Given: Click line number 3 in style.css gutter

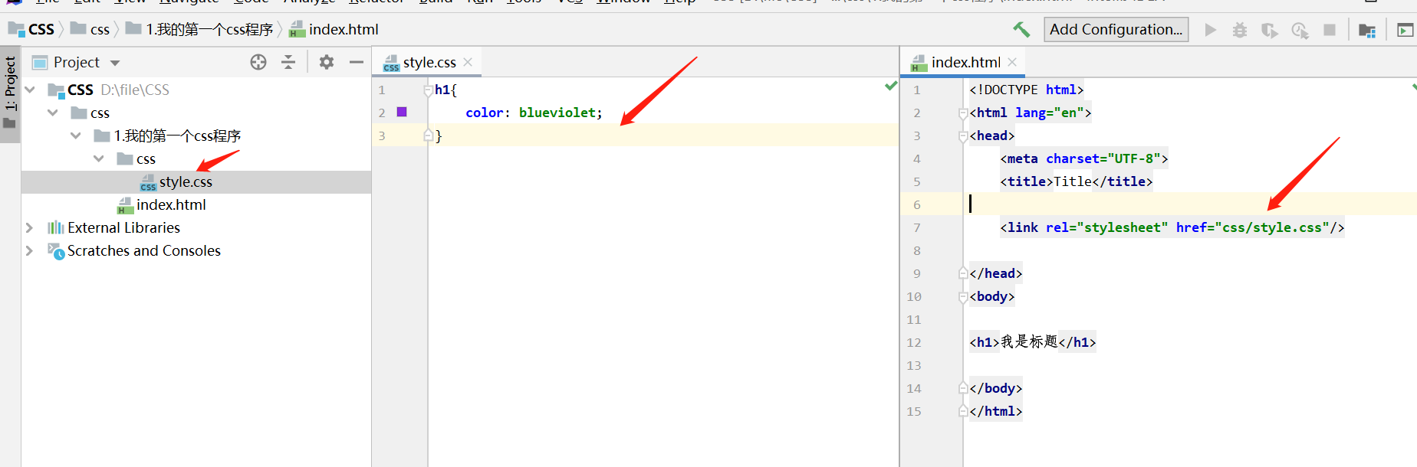Looking at the screenshot, I should tap(382, 136).
